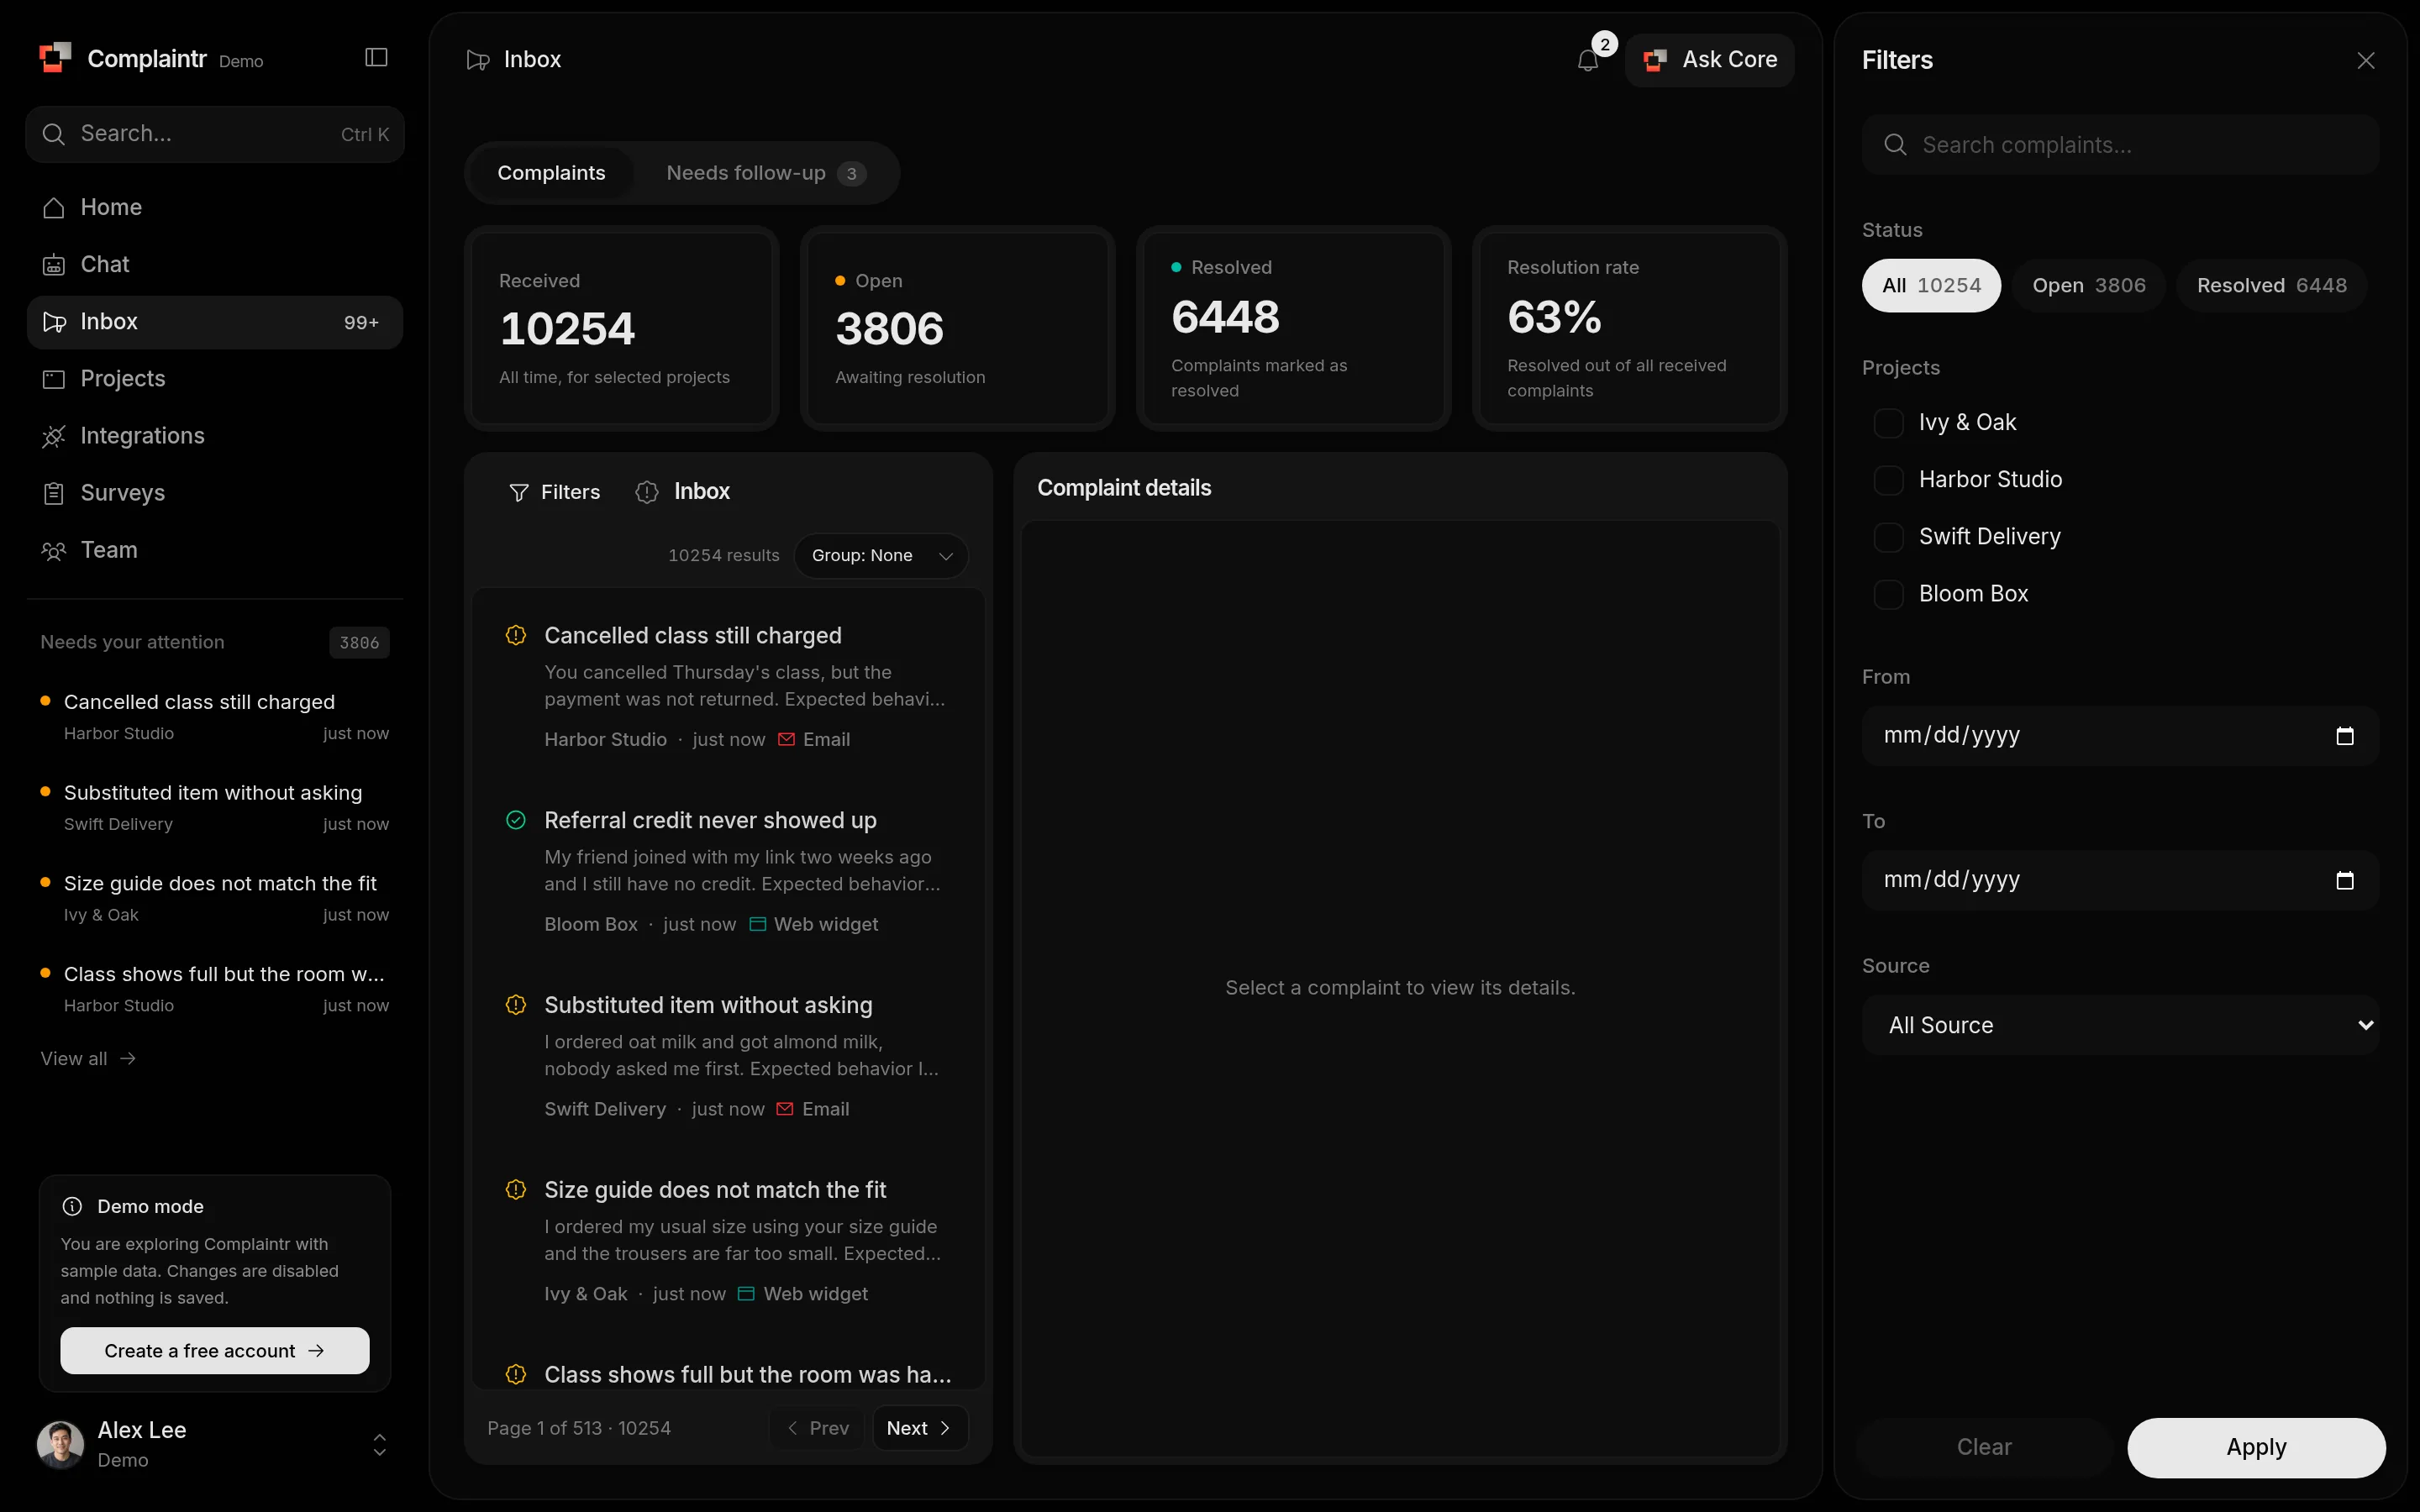The width and height of the screenshot is (2420, 1512).
Task: Open notifications bell icon
Action: tap(1588, 60)
